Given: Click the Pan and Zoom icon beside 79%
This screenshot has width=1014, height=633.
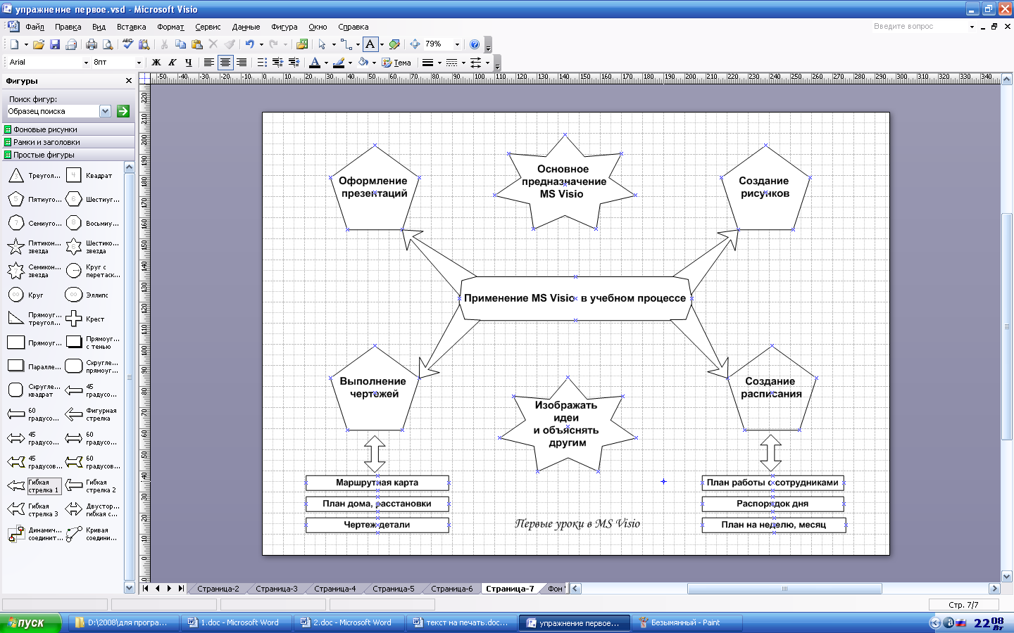Looking at the screenshot, I should [x=415, y=44].
